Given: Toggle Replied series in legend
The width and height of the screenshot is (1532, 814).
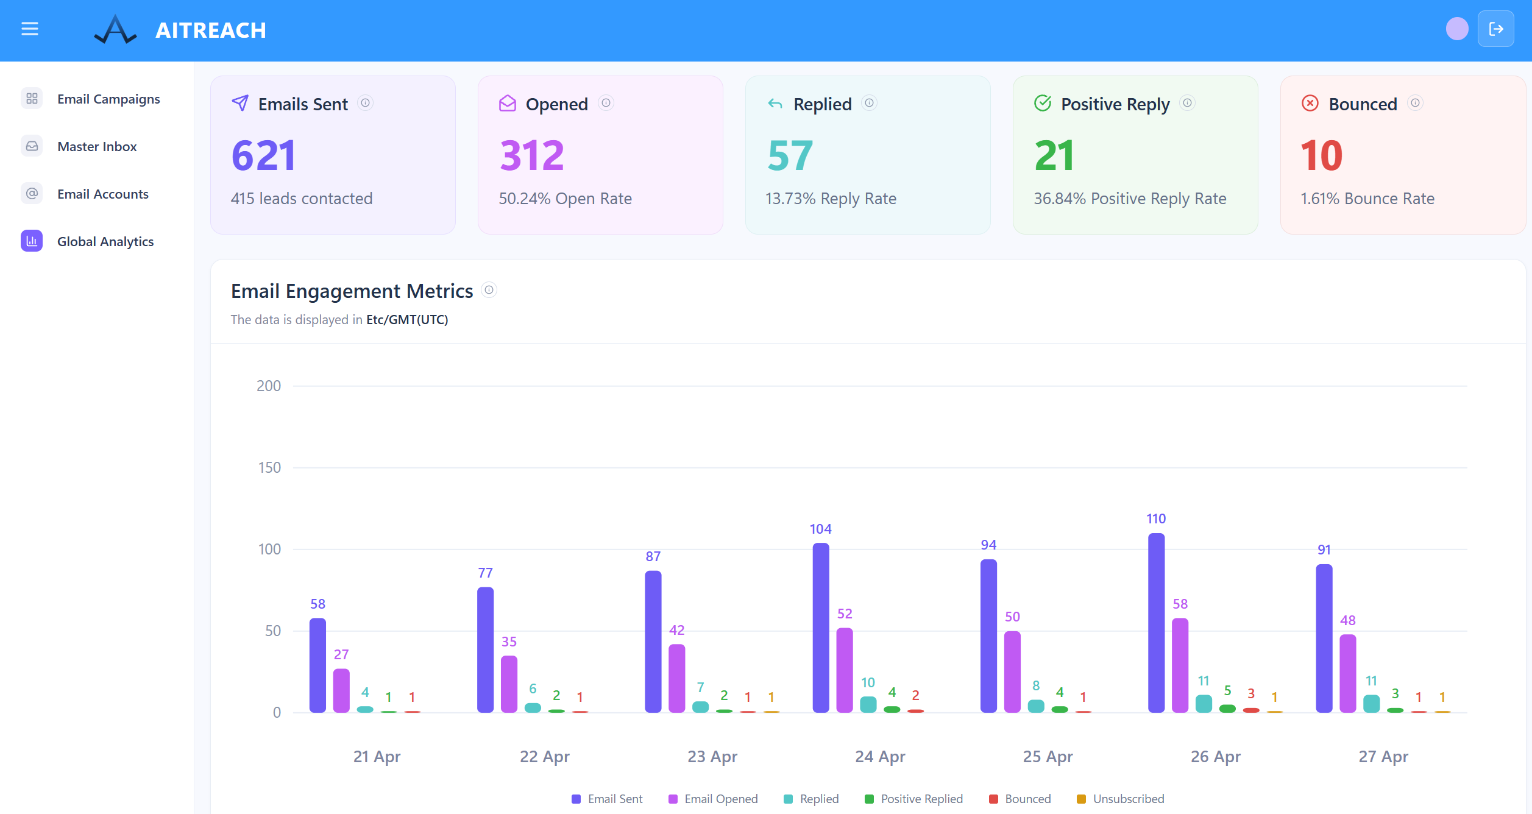Looking at the screenshot, I should click(x=811, y=799).
